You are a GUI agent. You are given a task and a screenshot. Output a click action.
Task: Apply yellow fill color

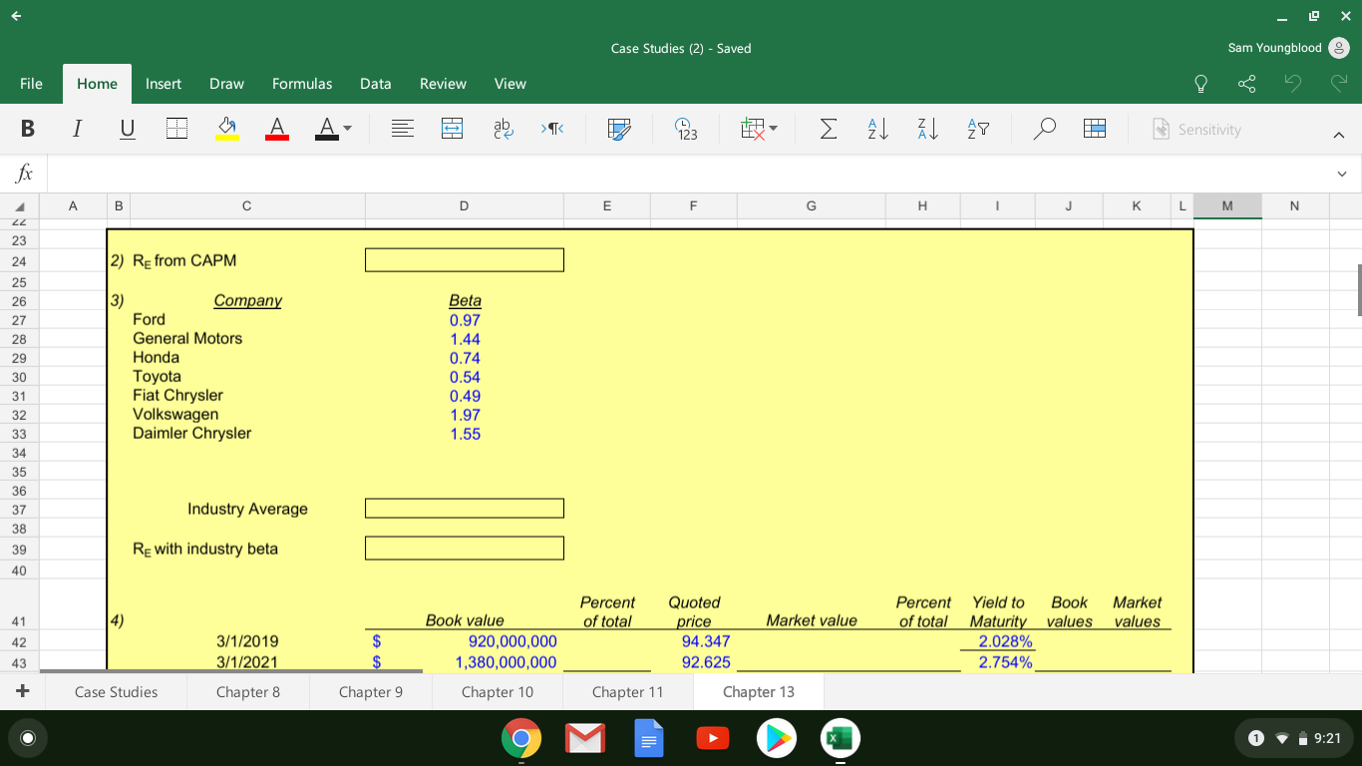tap(227, 130)
